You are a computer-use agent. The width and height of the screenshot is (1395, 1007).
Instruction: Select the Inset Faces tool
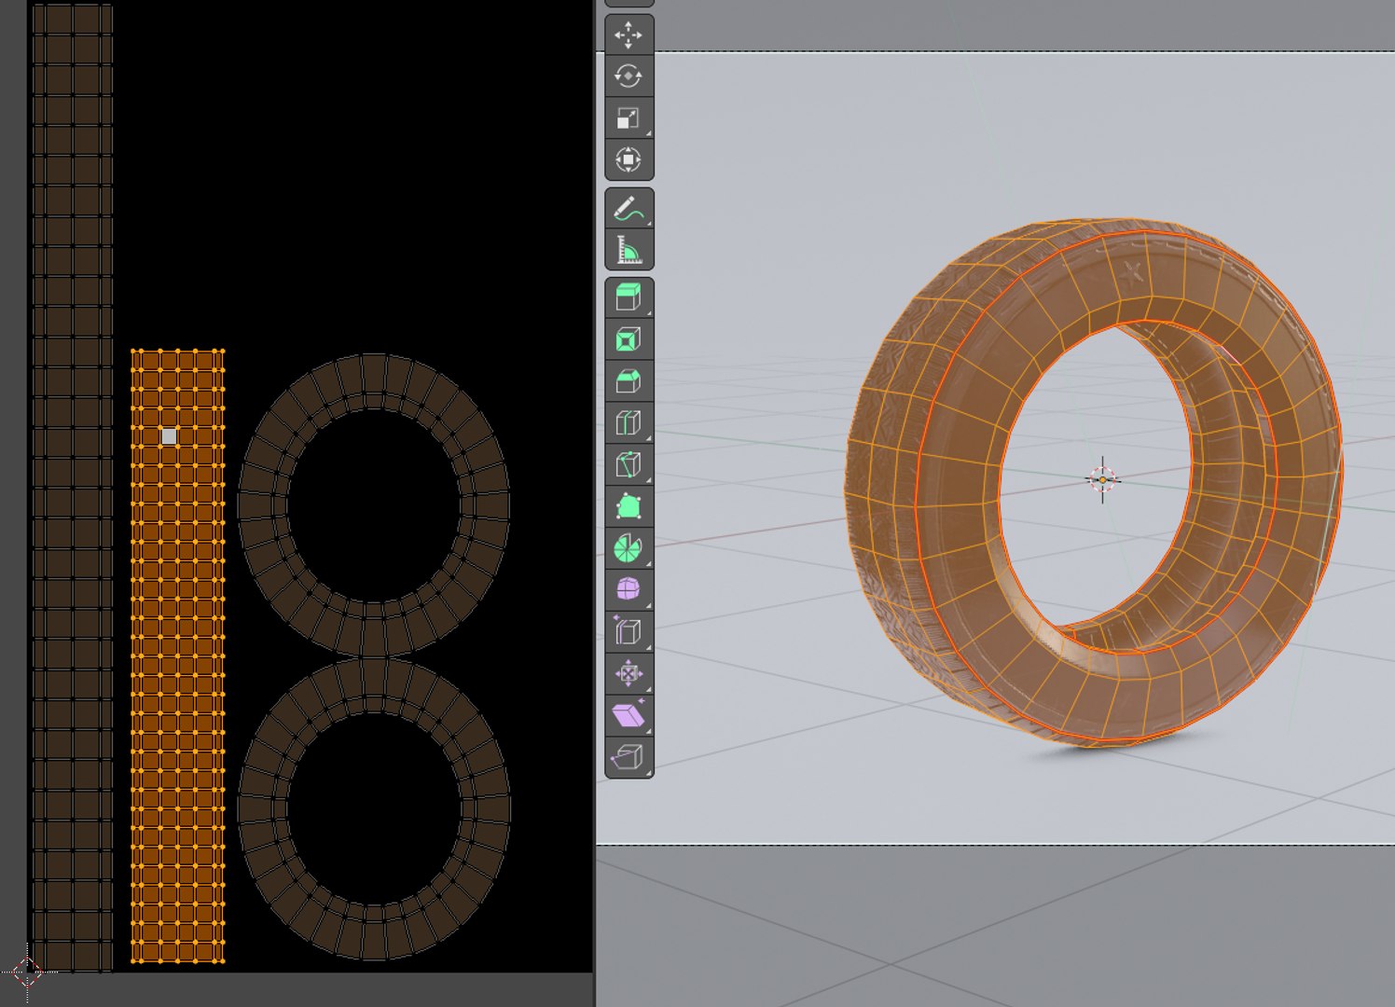pos(628,340)
